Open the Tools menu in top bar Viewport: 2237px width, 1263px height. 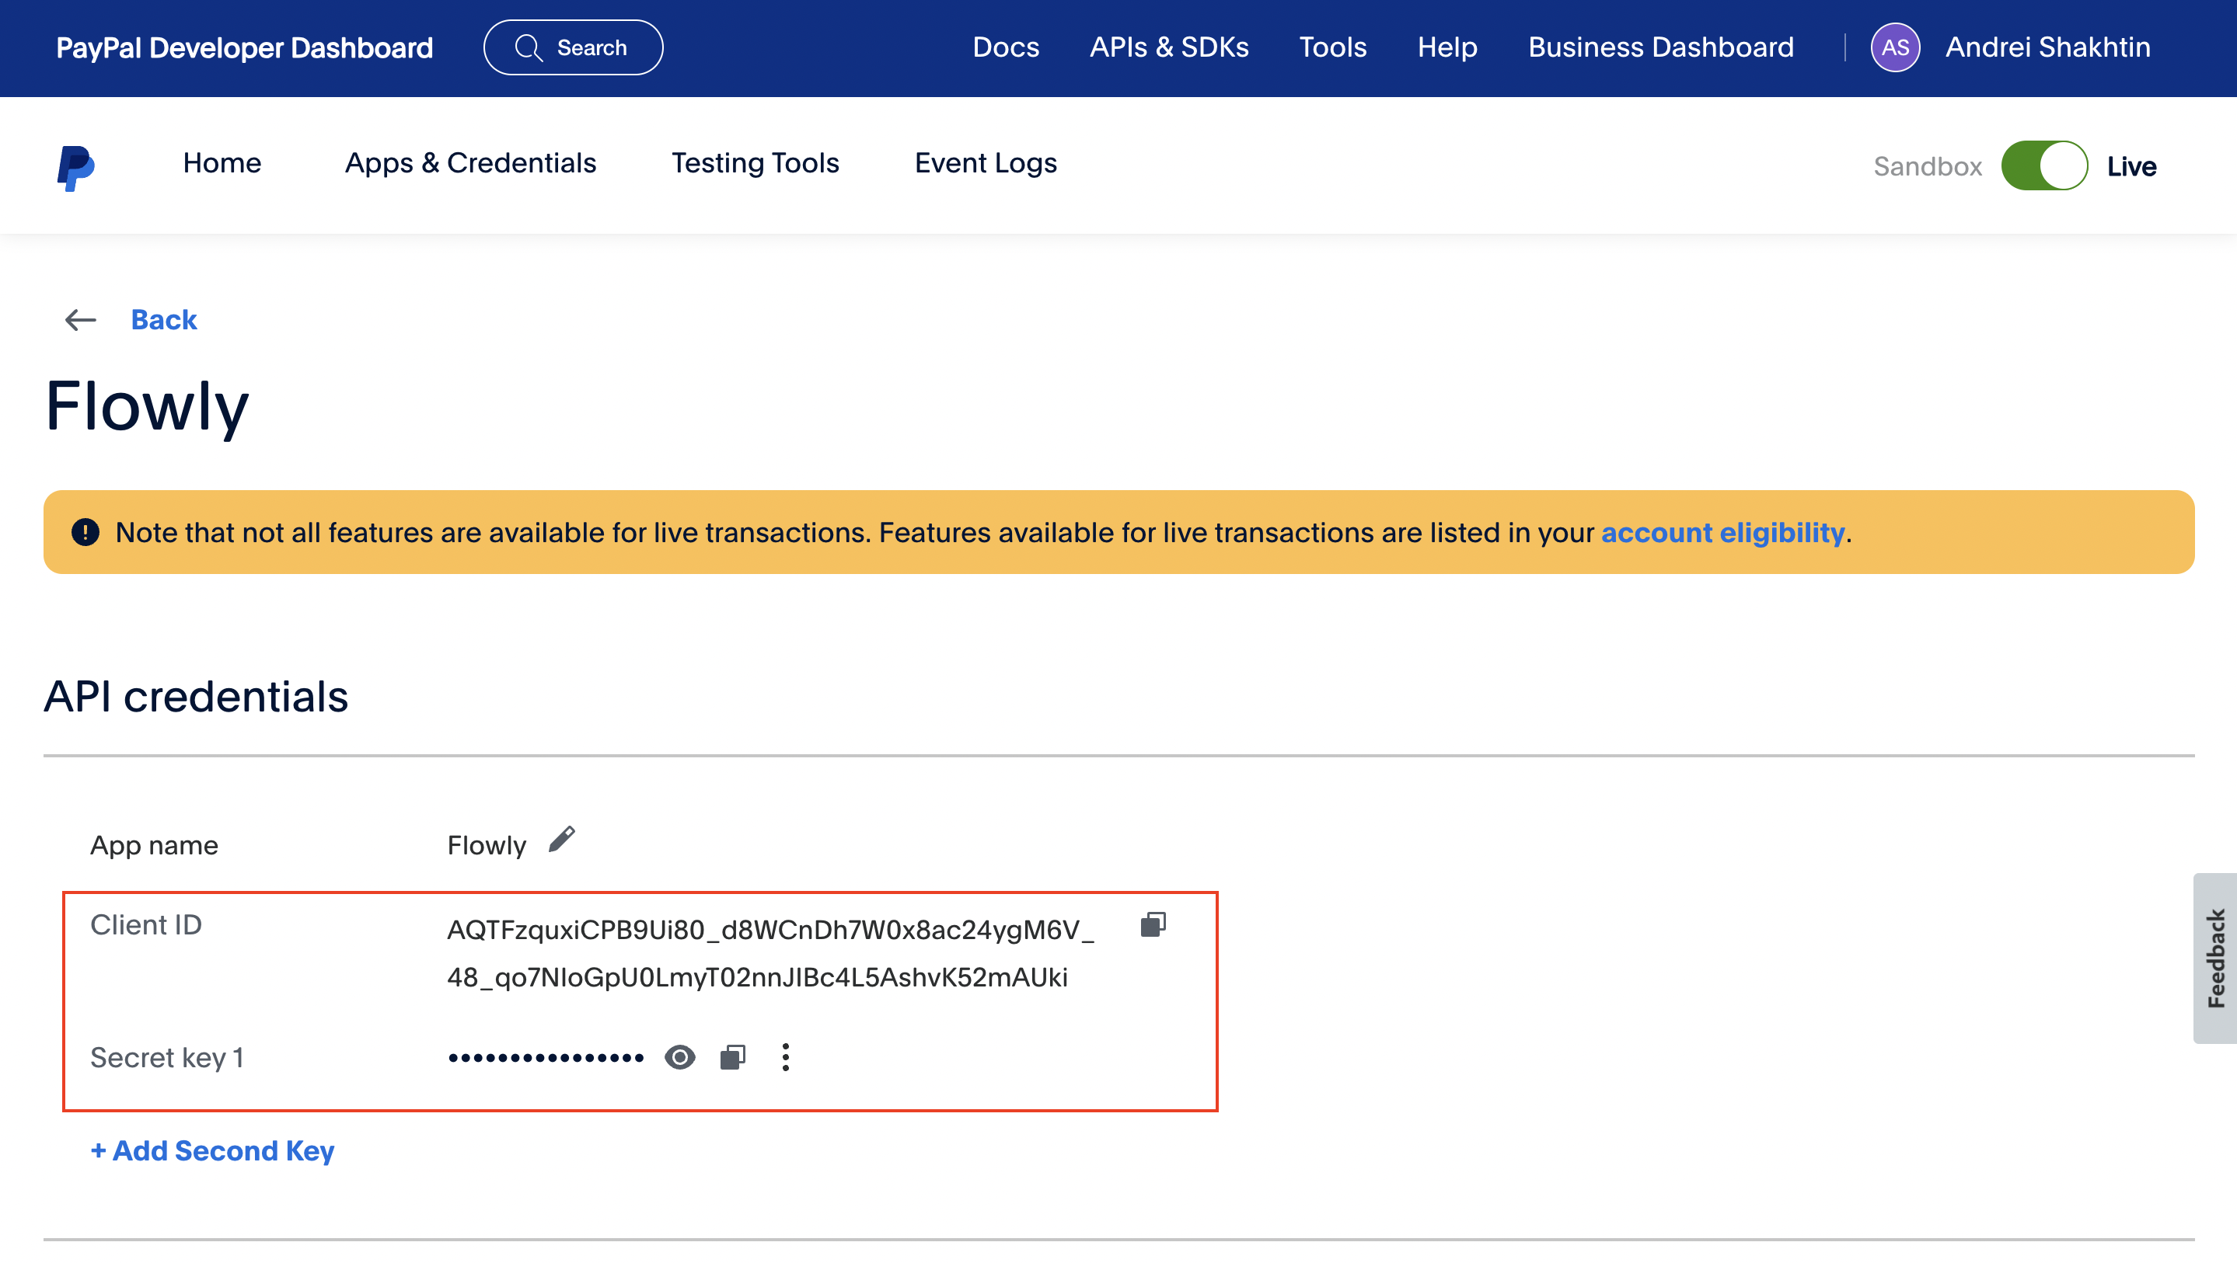coord(1332,47)
